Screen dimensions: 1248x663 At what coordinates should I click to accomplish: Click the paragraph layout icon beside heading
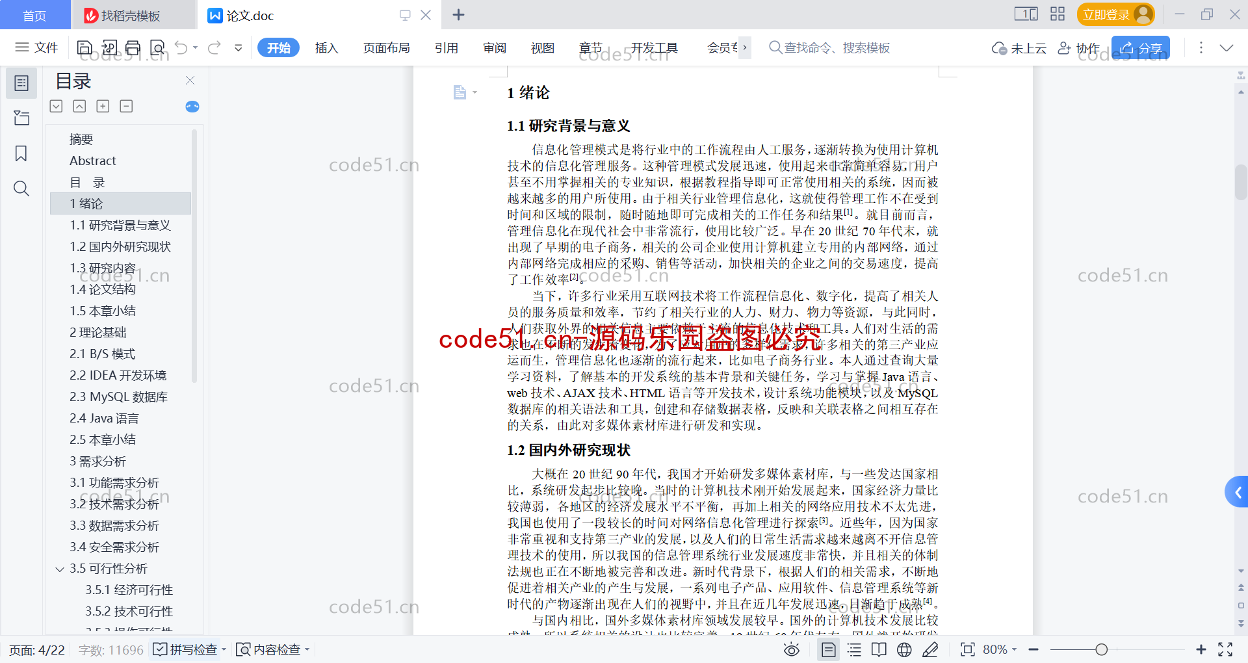coord(460,92)
